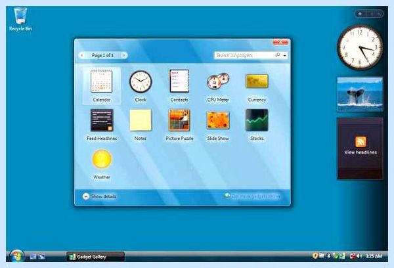394x268 pixels.
Task: Click the Weather label text
Action: (102, 177)
